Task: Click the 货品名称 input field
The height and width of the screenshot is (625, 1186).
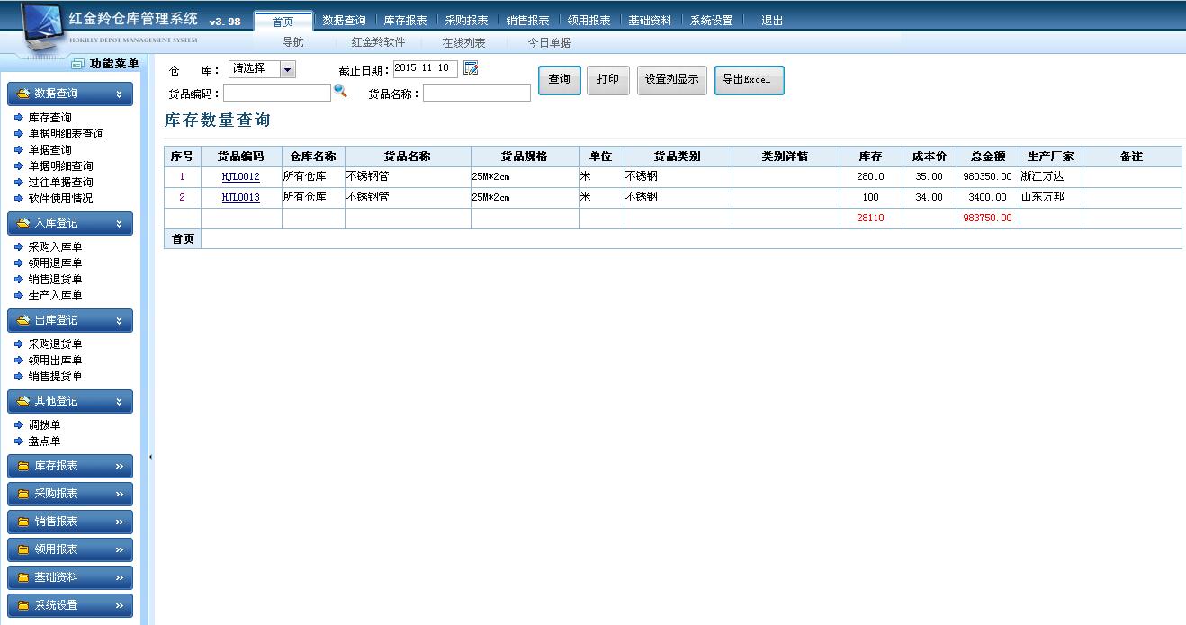Action: [x=477, y=94]
